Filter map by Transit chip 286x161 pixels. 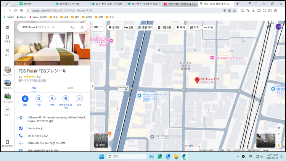click(164, 27)
